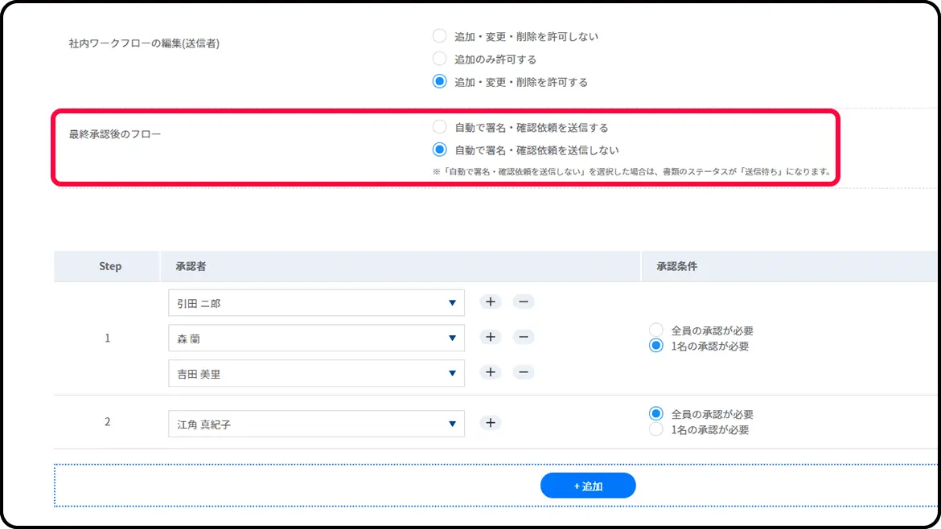
Task: Click plus icon beside 引田 二郎 approver
Action: pos(491,302)
